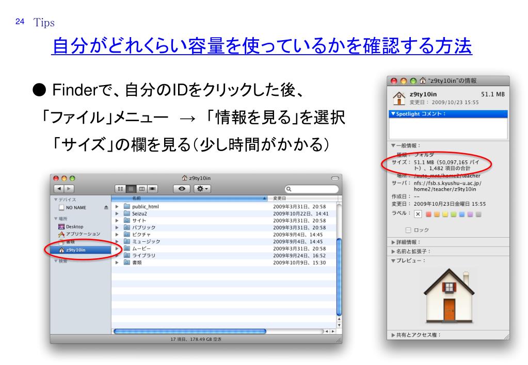Image resolution: width=528 pixels, height=365 pixels.
Task: Select the Seizu2 row name
Action: [139, 213]
